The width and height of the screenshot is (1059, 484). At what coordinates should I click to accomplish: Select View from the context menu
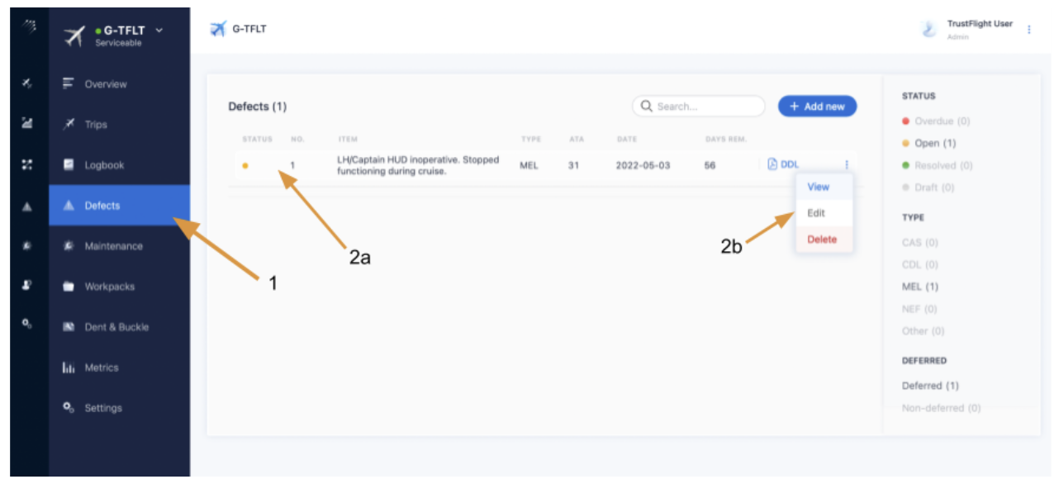pos(818,187)
